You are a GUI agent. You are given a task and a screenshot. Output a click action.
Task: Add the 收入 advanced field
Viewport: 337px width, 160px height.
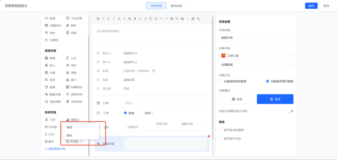(50, 65)
